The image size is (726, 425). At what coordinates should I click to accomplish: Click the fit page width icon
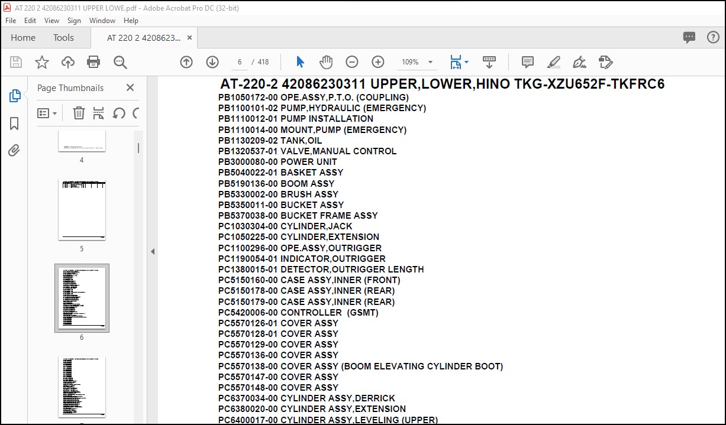click(x=455, y=62)
